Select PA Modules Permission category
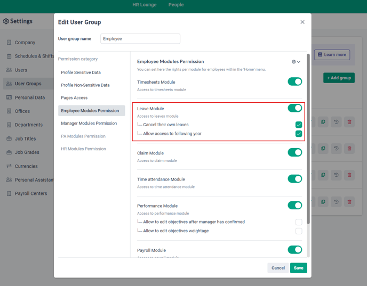Viewport: 367px width, 286px height. click(83, 136)
